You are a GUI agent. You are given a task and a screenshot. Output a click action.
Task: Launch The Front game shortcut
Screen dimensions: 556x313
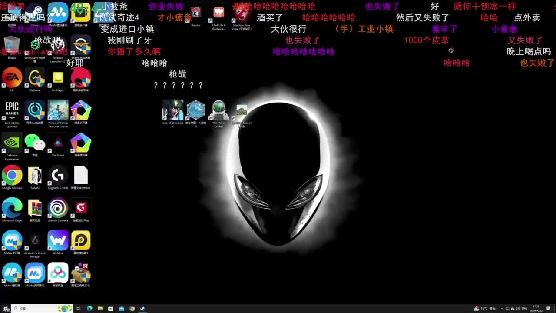58,145
